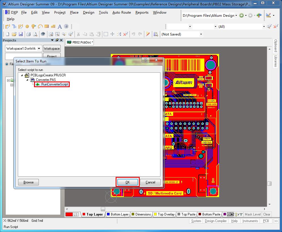Click the Bottom Layer blue color swatch
282x232 pixels.
point(108,214)
